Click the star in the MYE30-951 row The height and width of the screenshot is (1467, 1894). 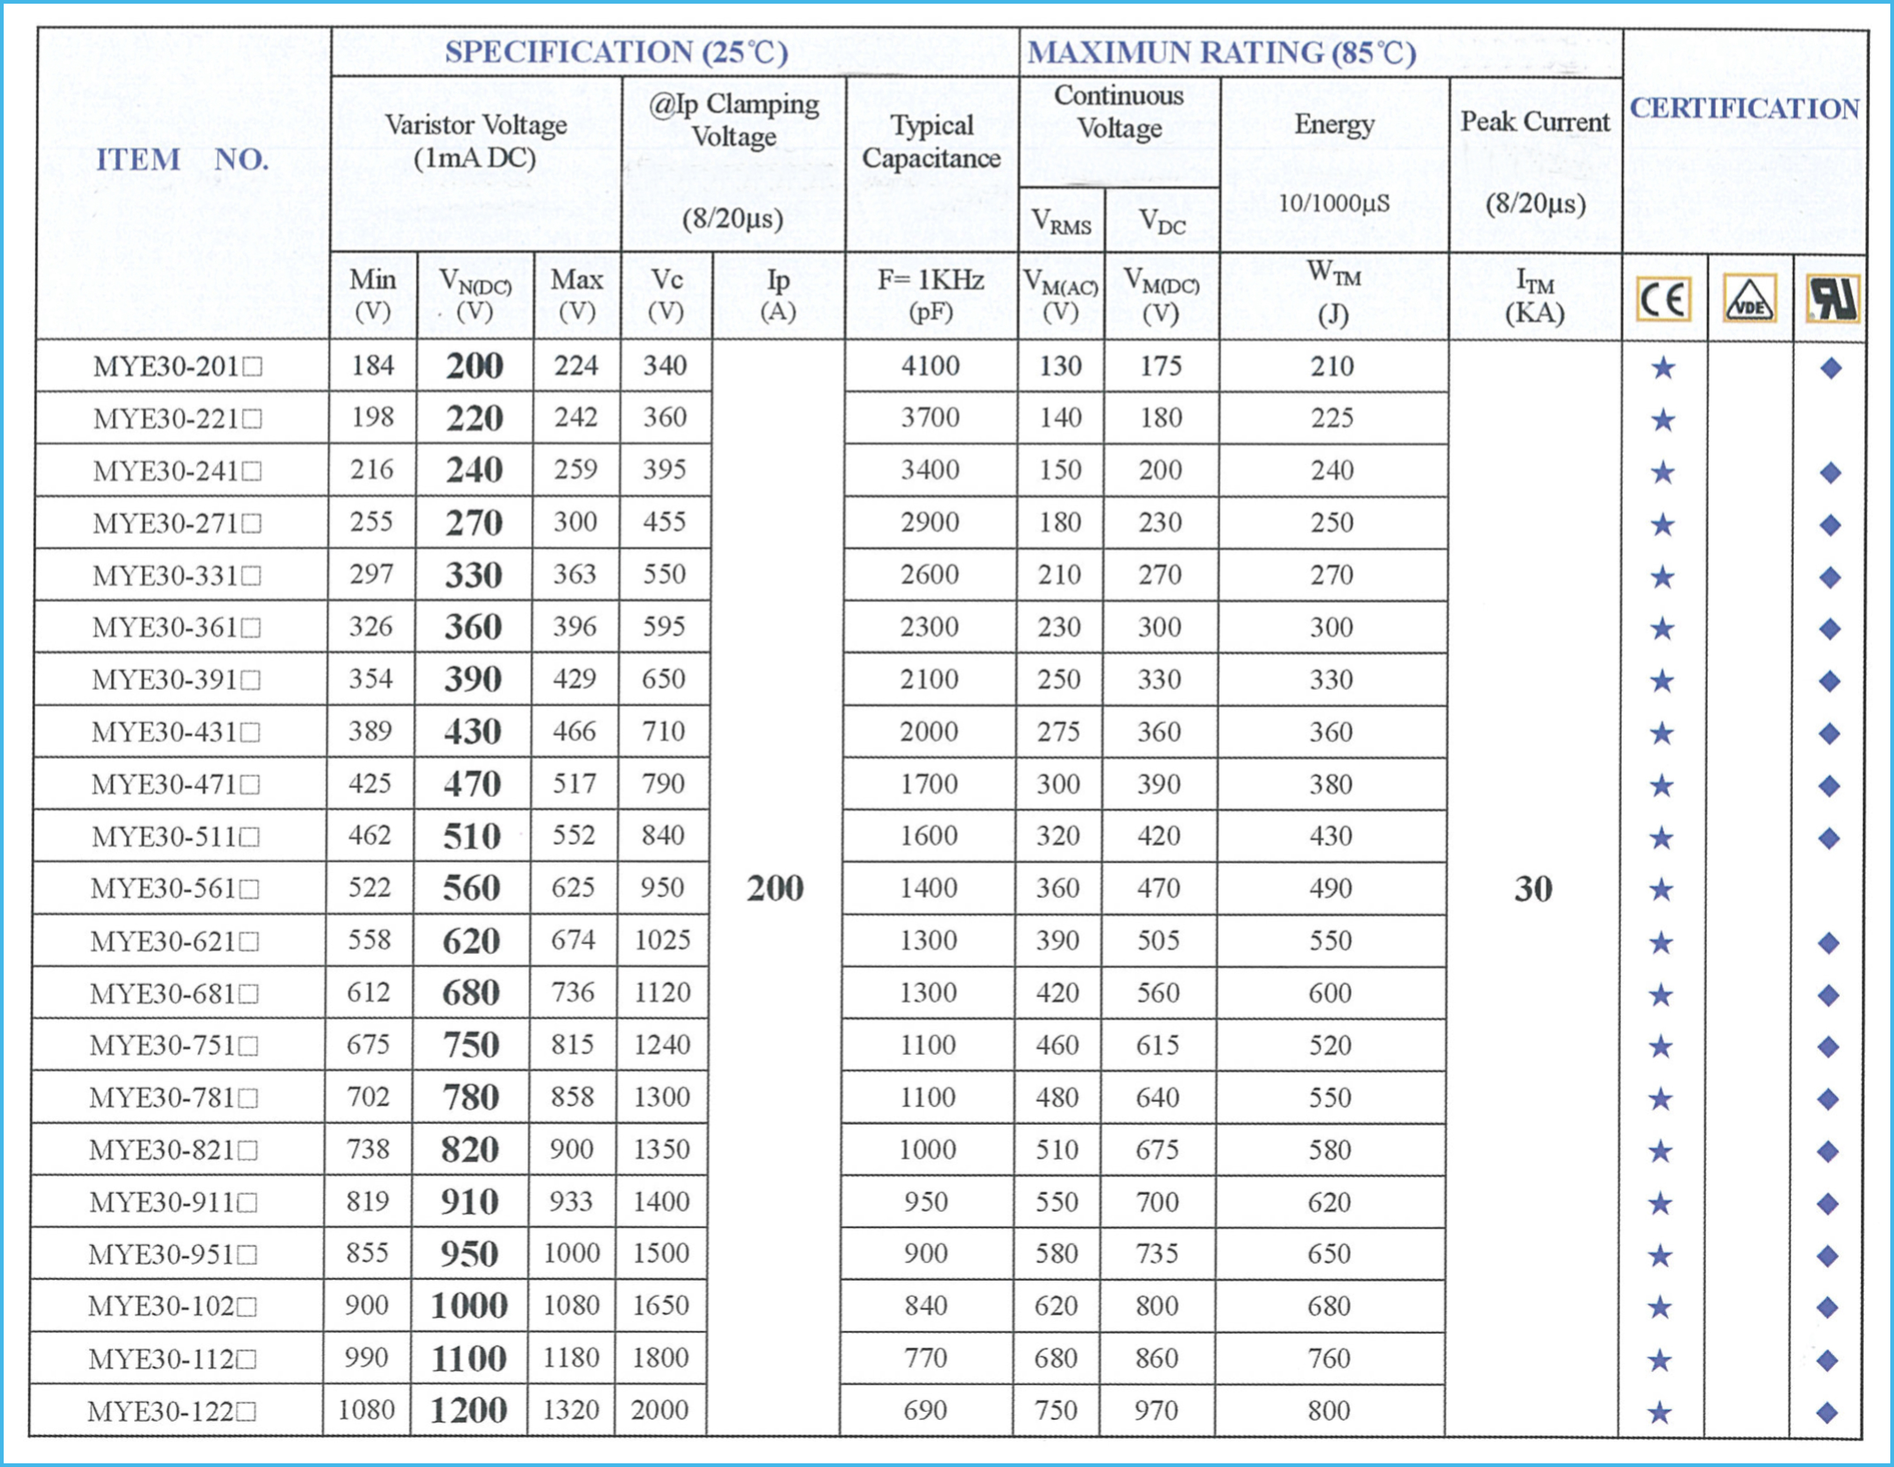tap(1660, 1256)
